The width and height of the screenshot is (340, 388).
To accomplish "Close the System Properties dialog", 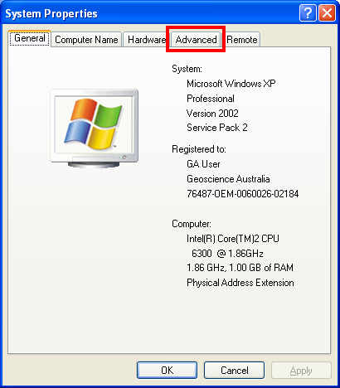I will (327, 13).
